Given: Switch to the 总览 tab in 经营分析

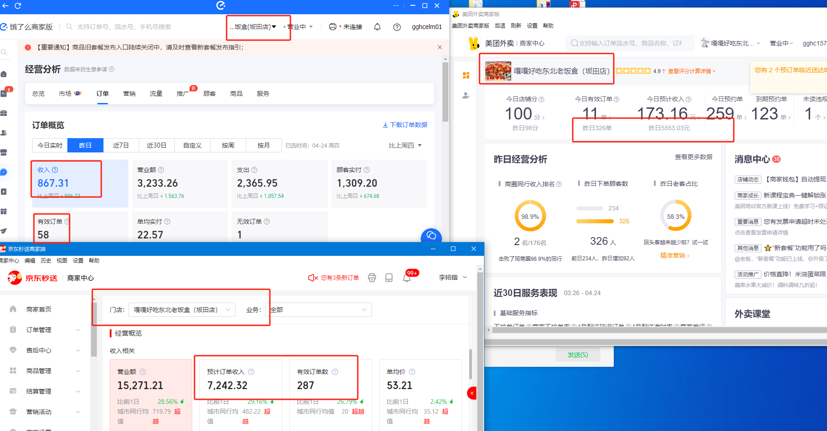Looking at the screenshot, I should pos(38,94).
